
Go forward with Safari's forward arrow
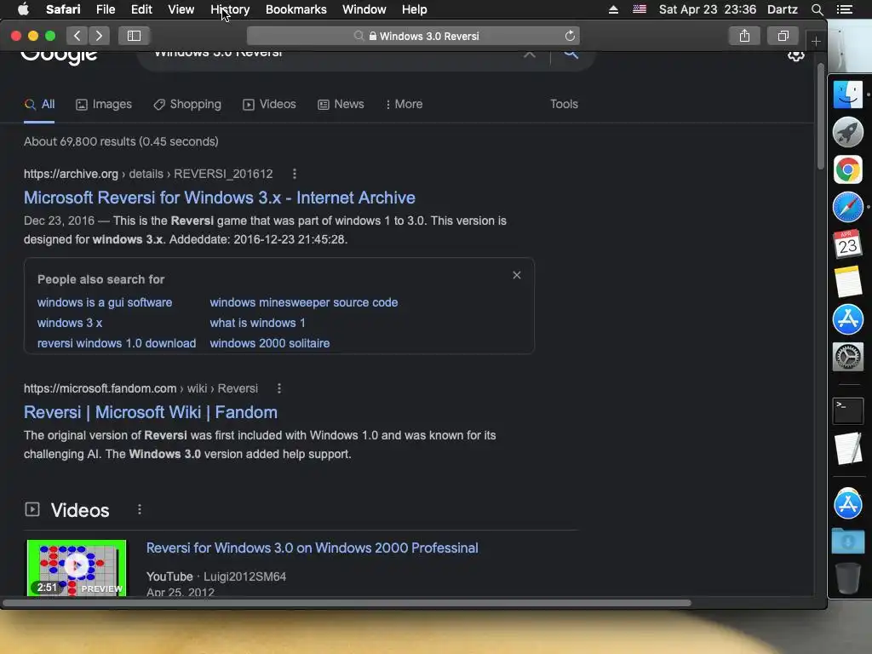click(x=99, y=36)
